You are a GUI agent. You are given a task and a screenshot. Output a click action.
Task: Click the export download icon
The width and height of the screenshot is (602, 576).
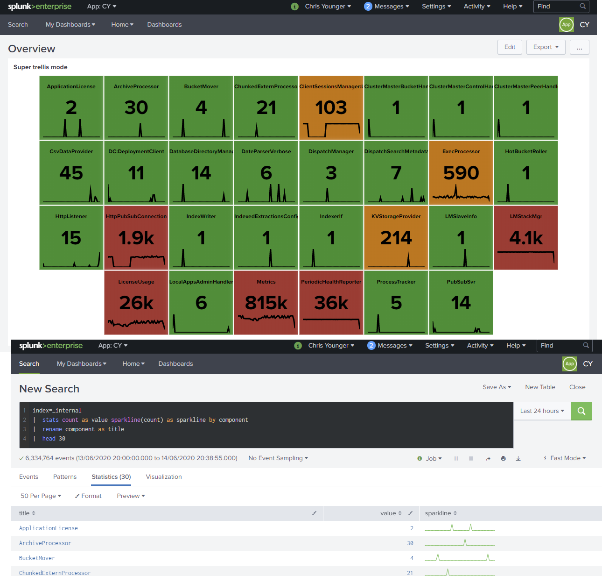click(518, 459)
